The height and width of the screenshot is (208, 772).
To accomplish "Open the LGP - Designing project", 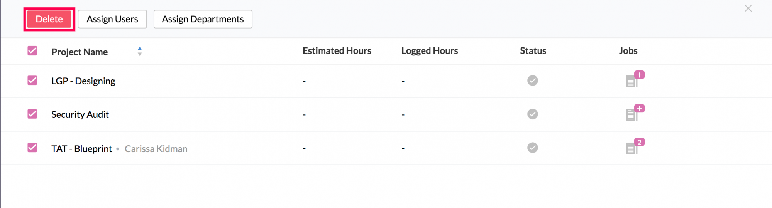I will (83, 81).
